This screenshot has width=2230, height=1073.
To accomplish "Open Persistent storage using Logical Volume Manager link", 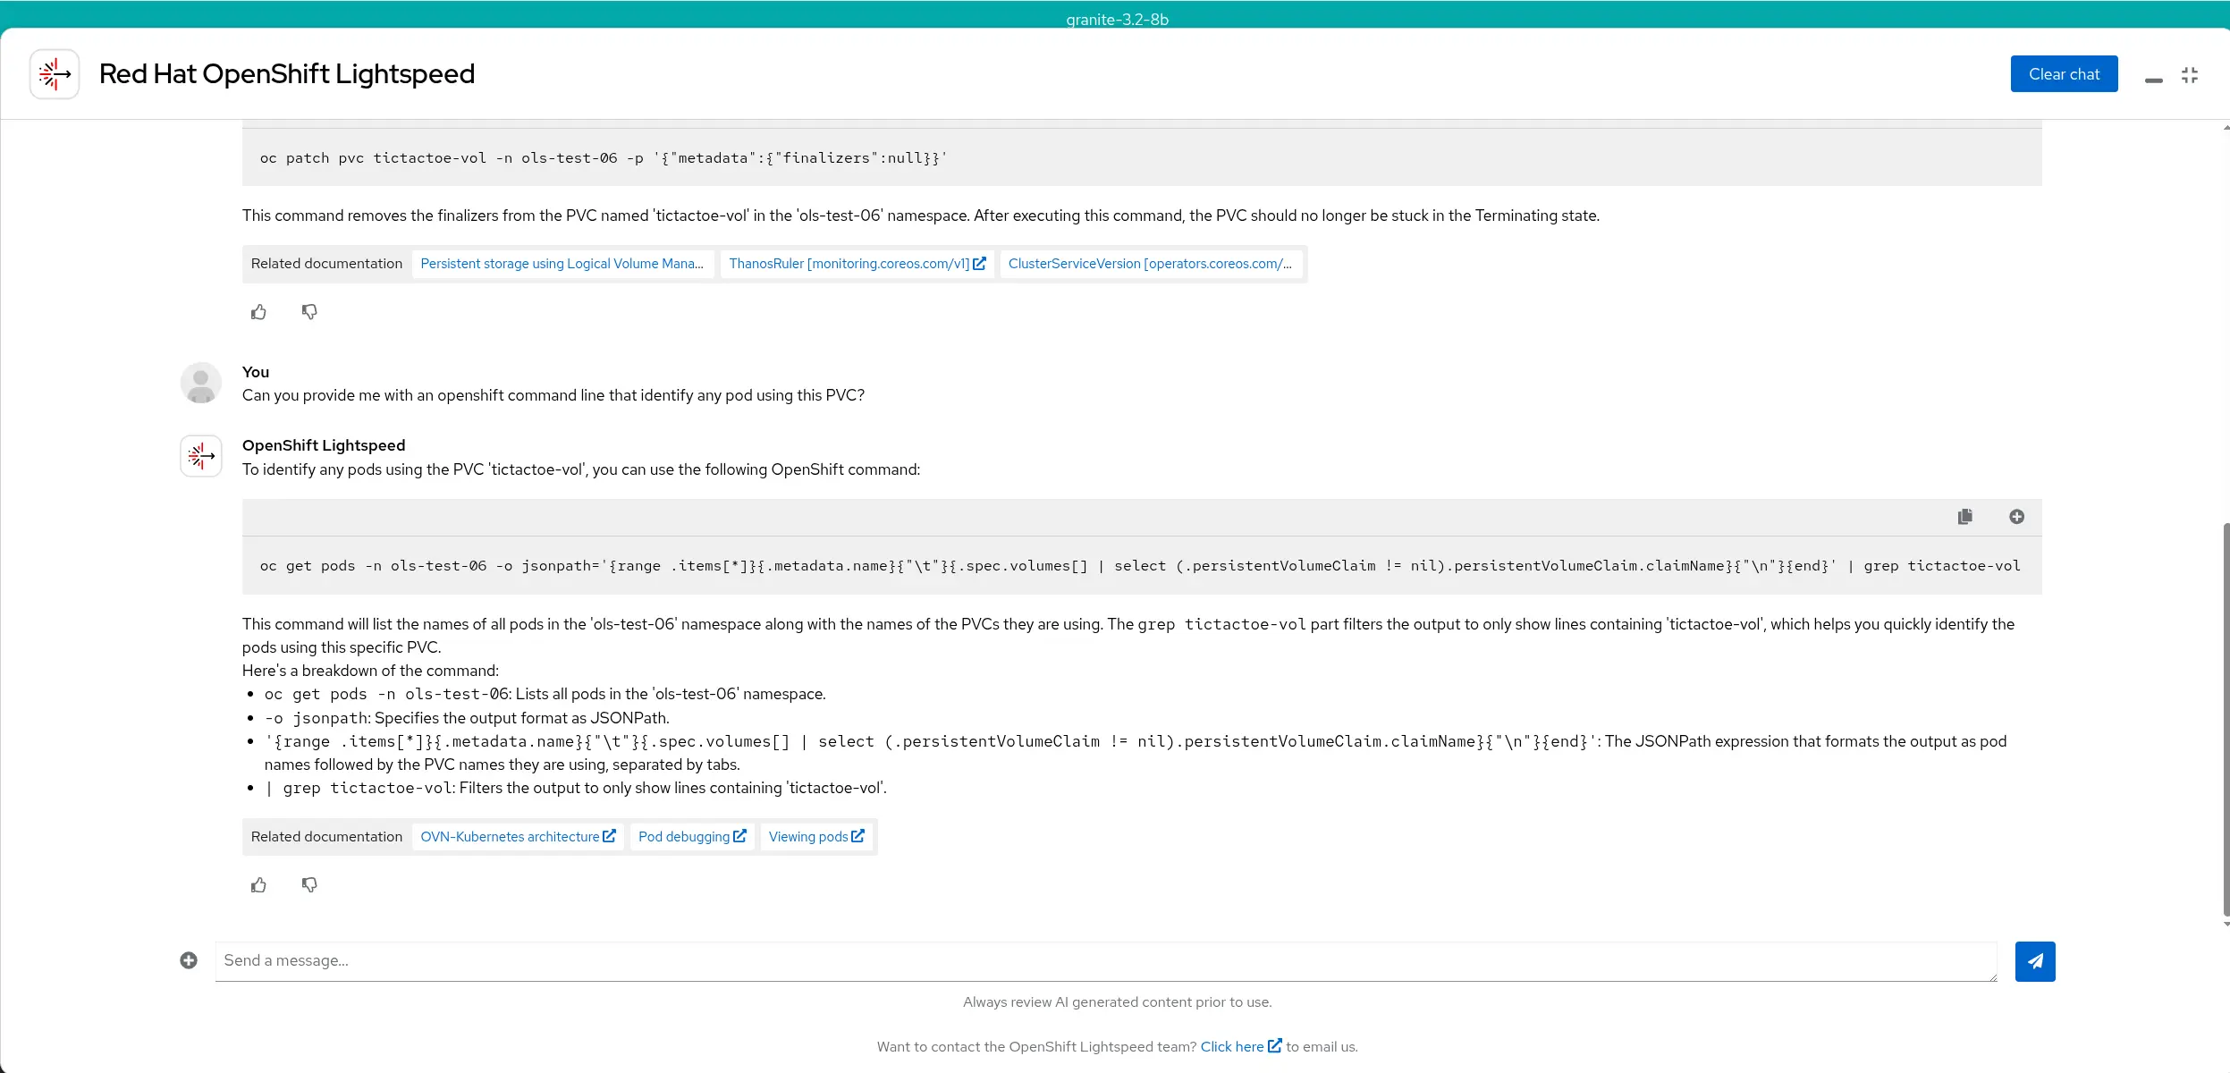I will point(562,264).
